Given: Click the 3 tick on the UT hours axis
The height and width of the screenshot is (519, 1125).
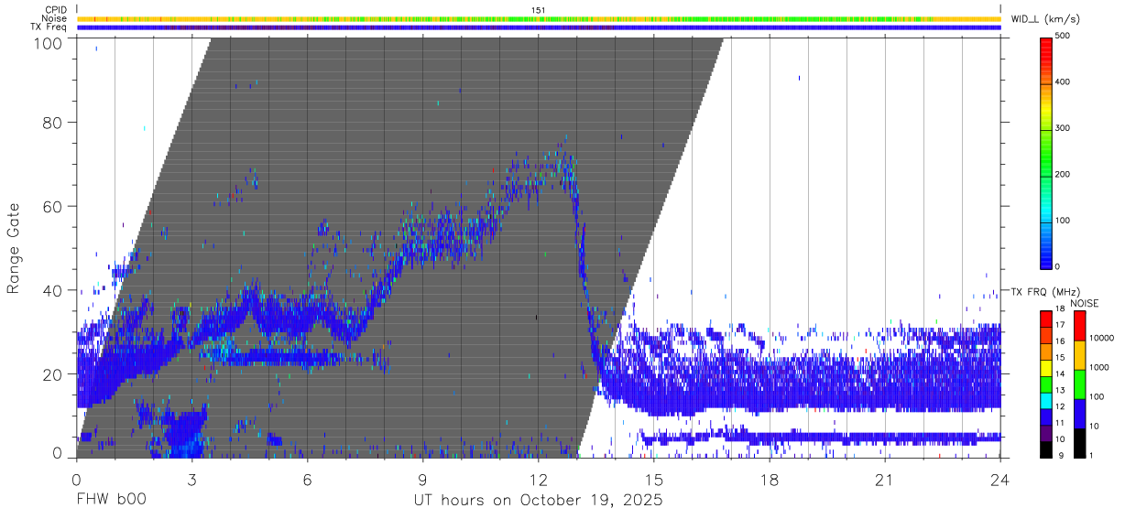Looking at the screenshot, I should 191,480.
